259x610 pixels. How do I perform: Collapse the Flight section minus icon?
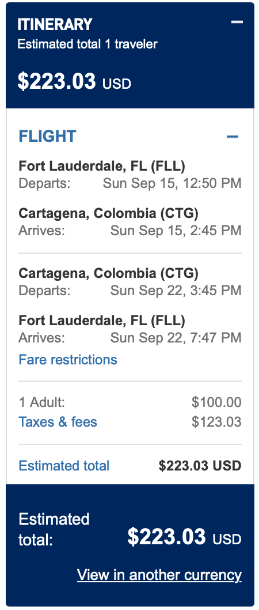233,136
